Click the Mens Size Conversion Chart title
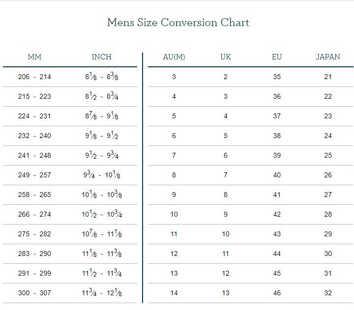Image resolution: width=354 pixels, height=310 pixels. (x=178, y=23)
